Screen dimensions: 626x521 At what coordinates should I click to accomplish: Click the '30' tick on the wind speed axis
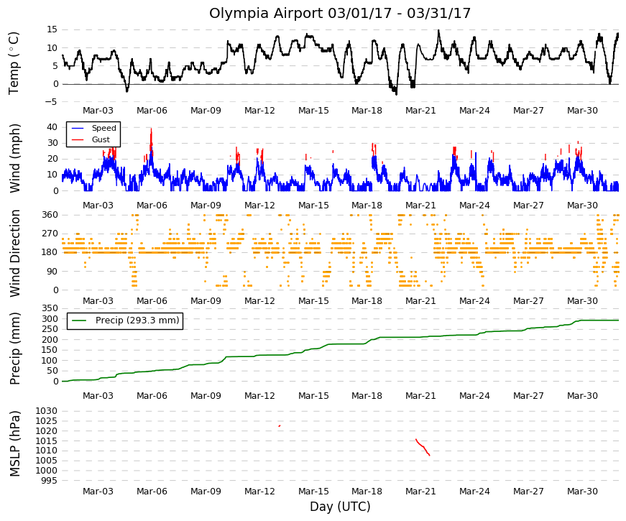click(52, 143)
